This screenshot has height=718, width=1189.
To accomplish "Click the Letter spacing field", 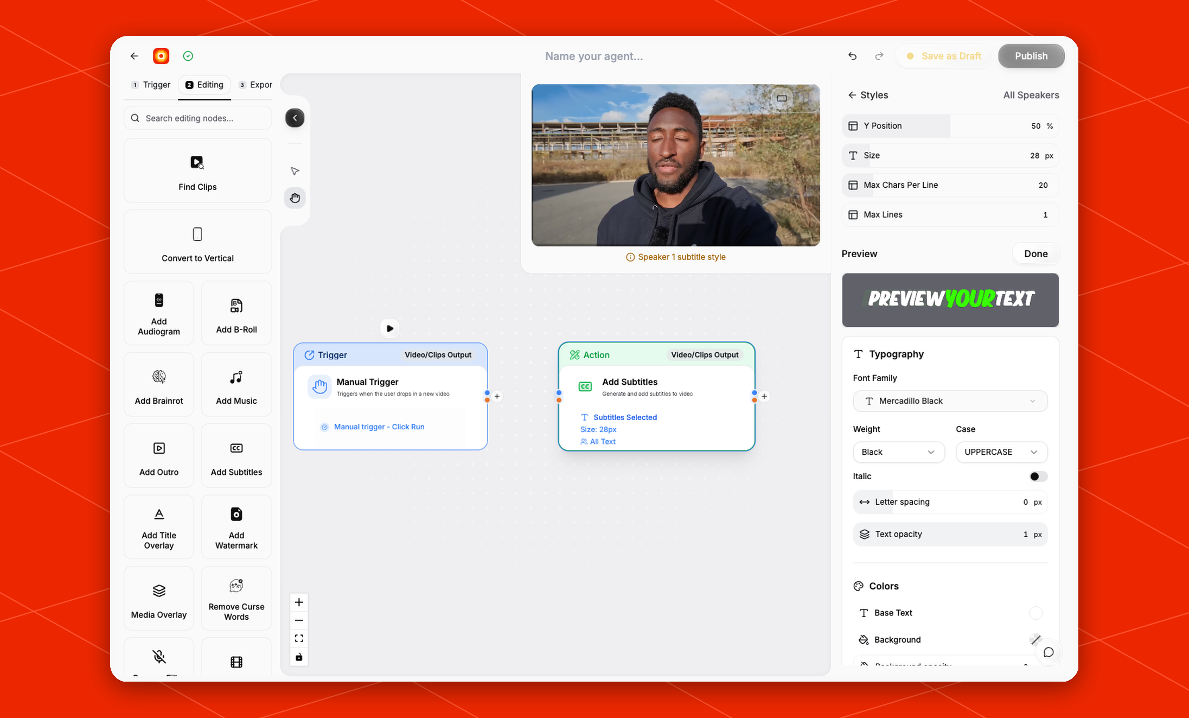I will coord(950,502).
